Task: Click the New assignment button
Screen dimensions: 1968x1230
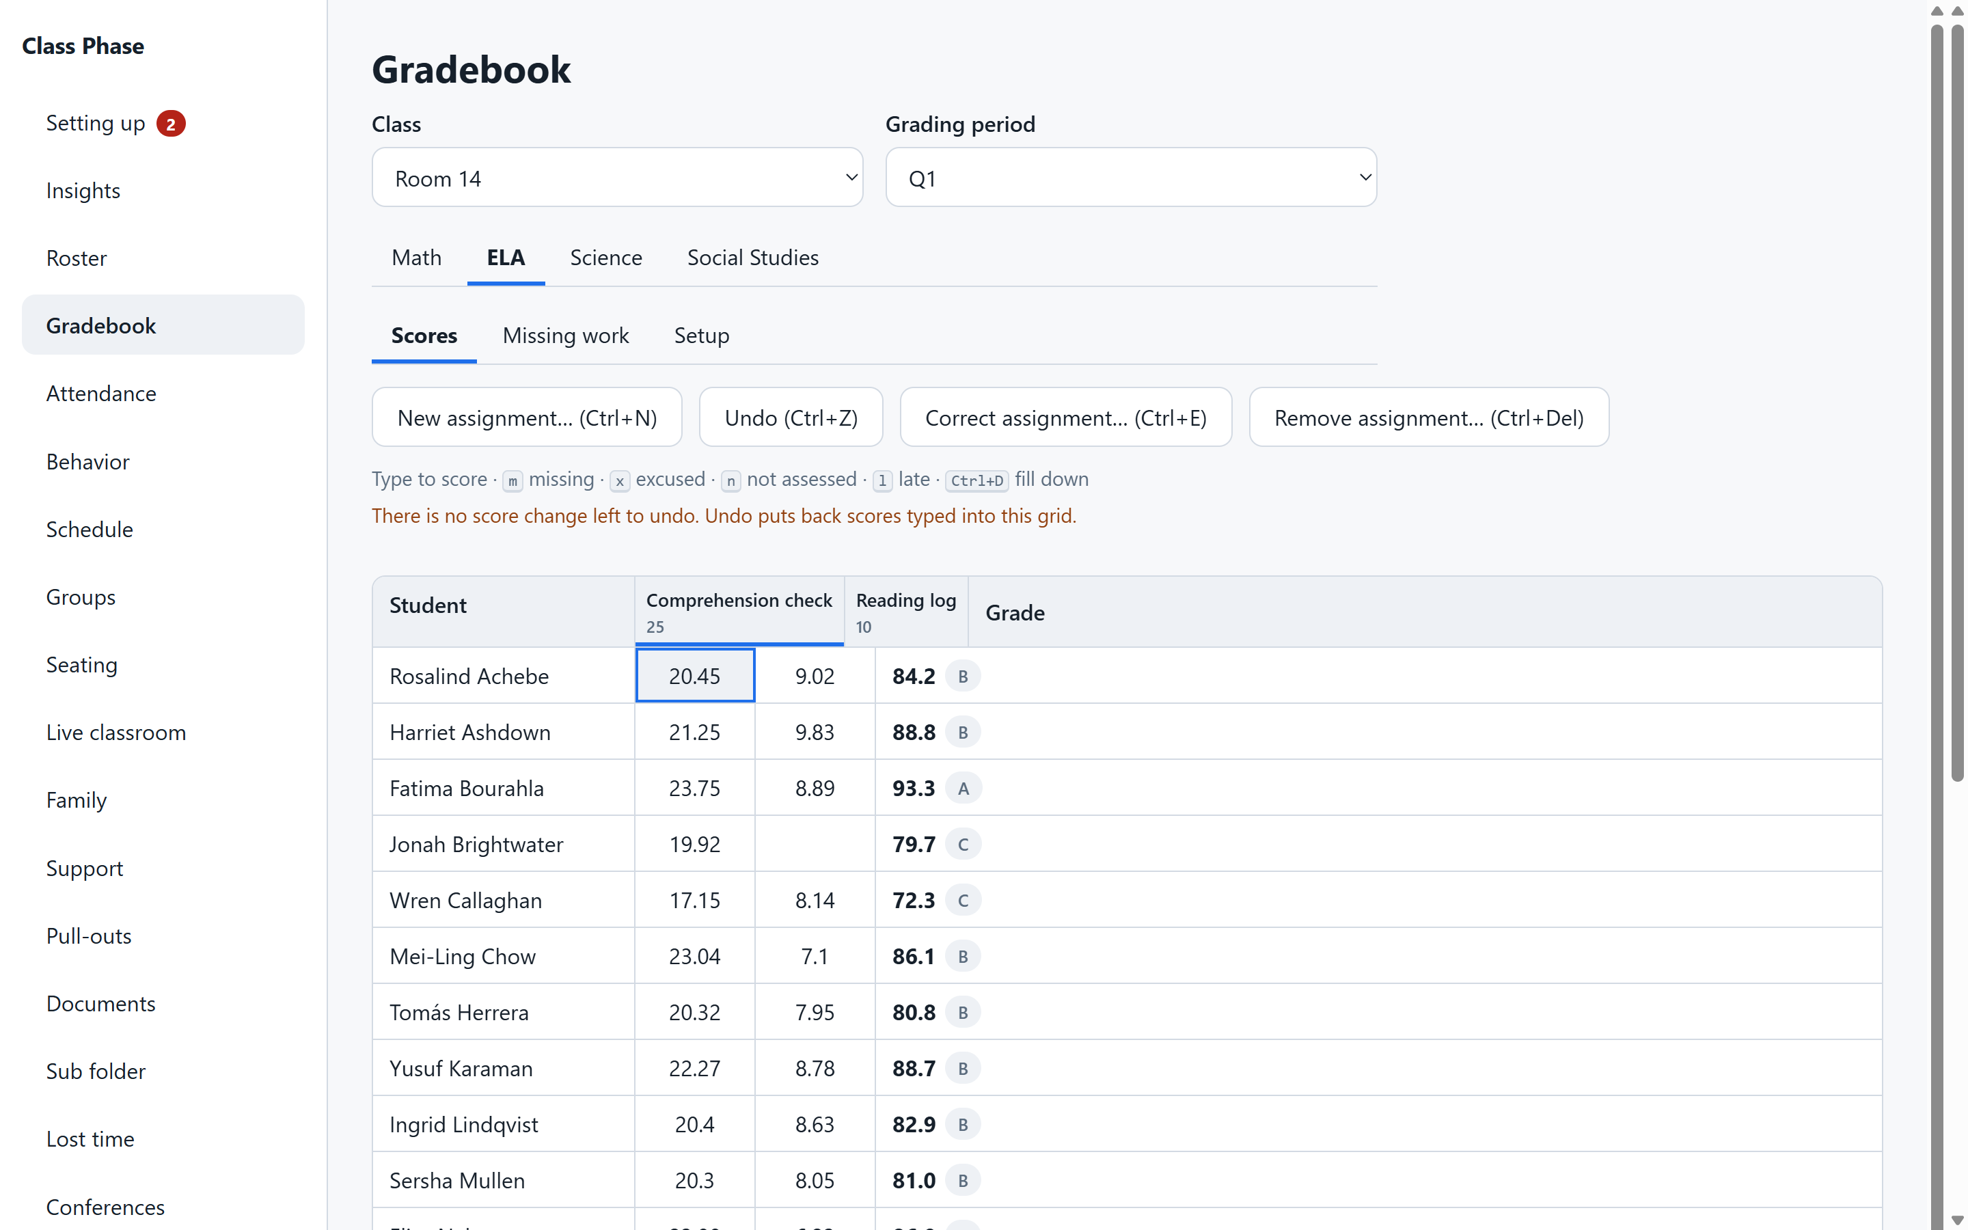Action: pyautogui.click(x=527, y=418)
